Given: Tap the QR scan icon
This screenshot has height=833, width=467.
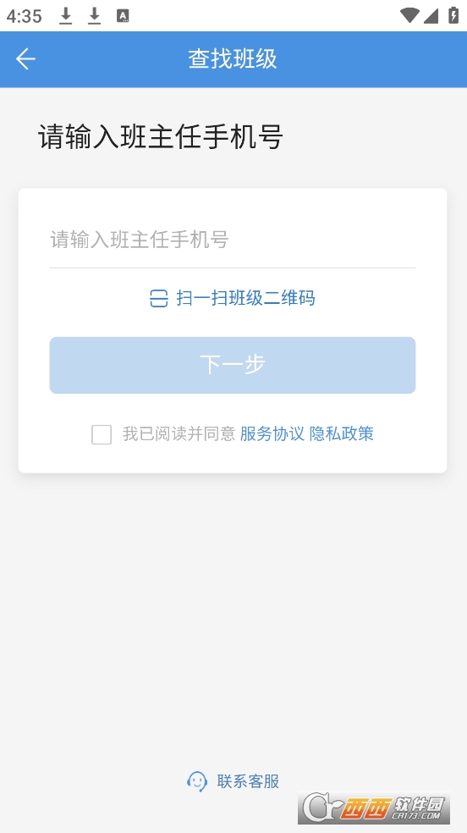Looking at the screenshot, I should (159, 299).
